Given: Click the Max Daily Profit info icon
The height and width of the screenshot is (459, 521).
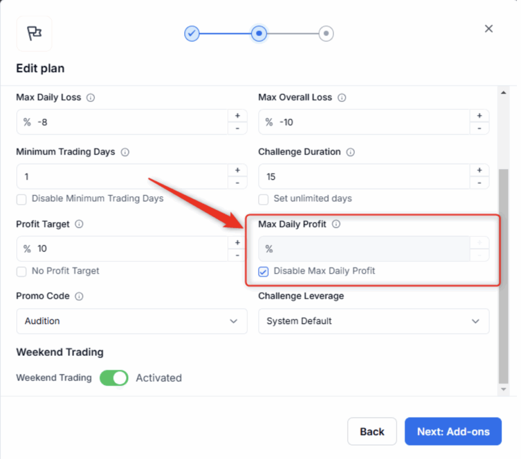Looking at the screenshot, I should click(336, 224).
